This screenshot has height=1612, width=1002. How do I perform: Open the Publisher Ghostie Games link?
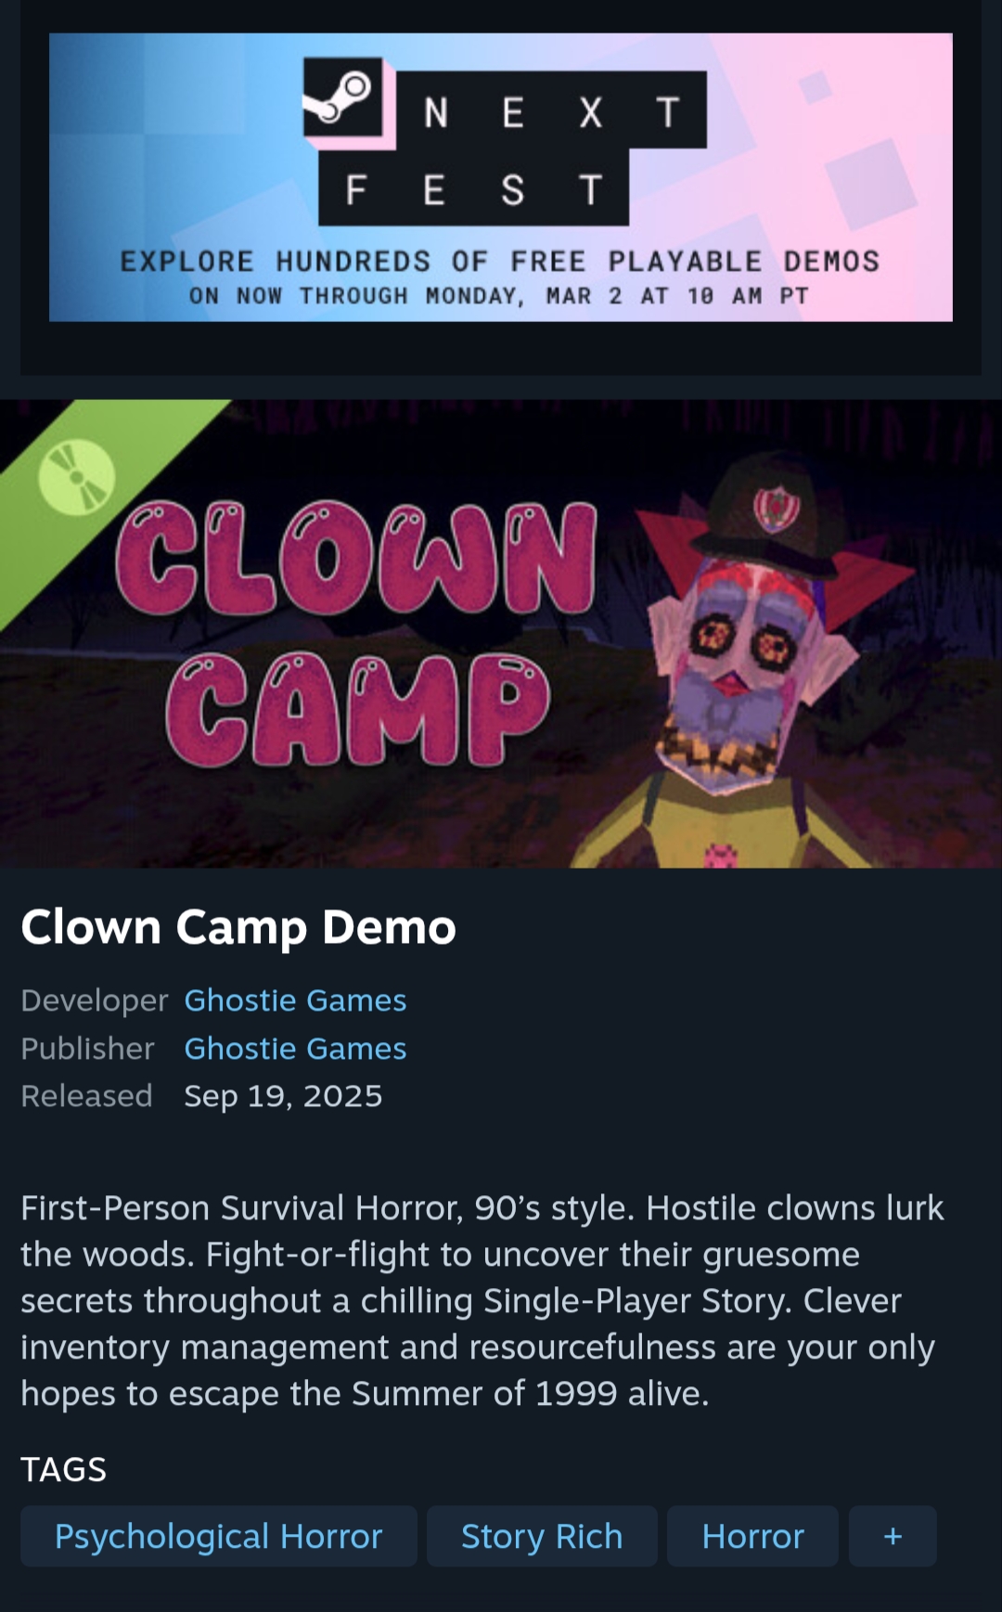point(295,1049)
